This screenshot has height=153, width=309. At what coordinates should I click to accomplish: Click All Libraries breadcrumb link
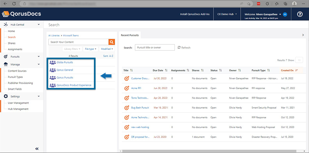click(x=54, y=35)
